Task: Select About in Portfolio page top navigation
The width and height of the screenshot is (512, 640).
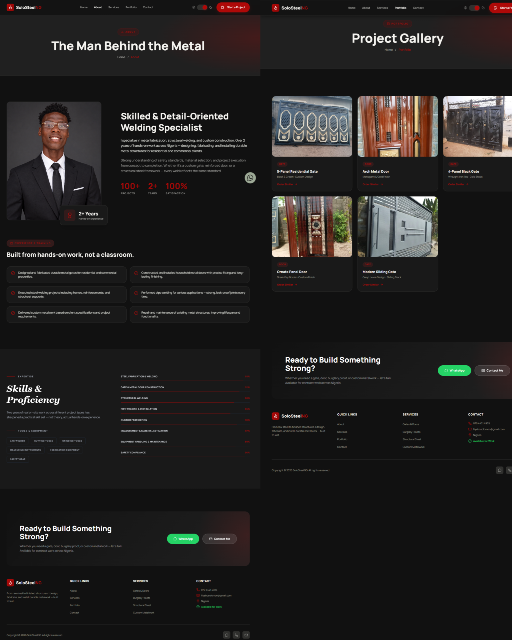Action: [x=366, y=8]
